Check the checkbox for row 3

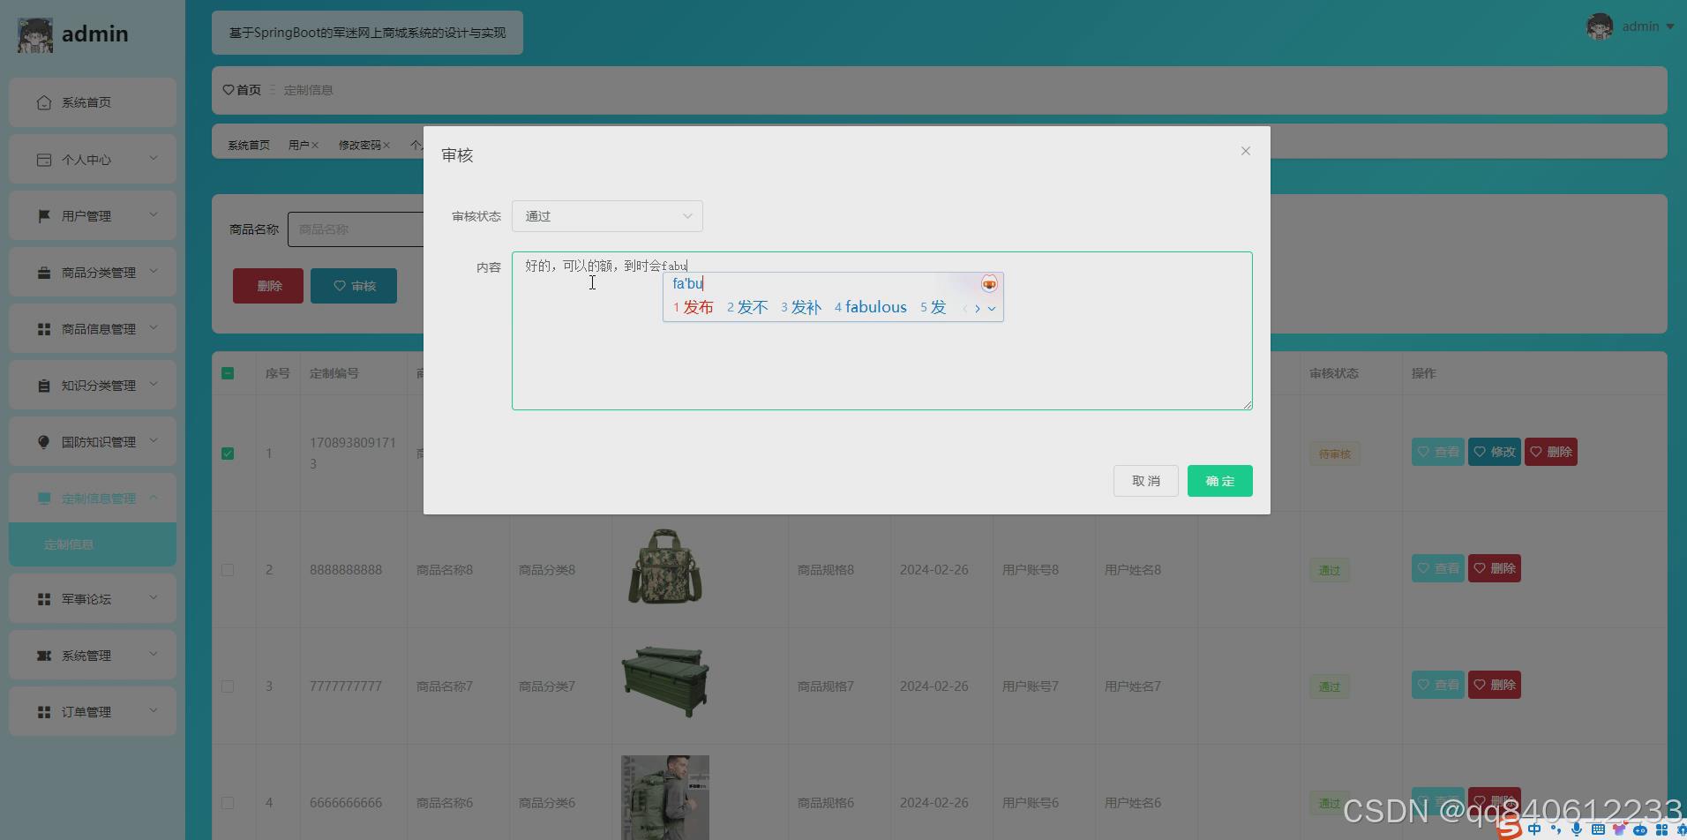click(x=228, y=686)
